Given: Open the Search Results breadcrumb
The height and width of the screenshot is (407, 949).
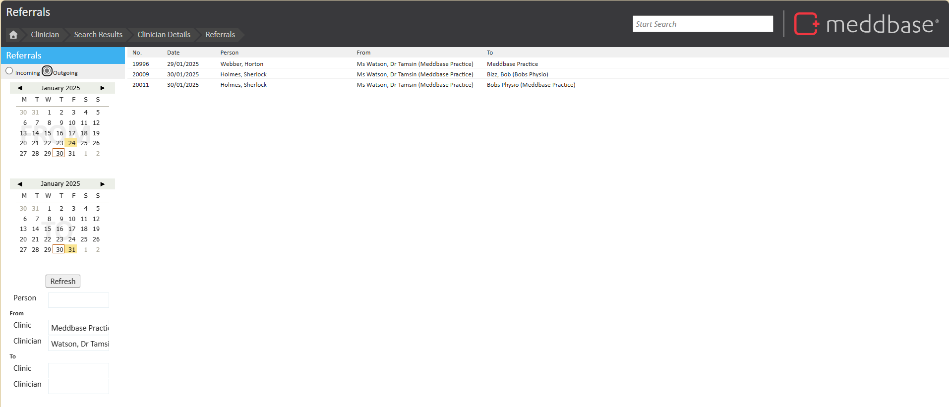Looking at the screenshot, I should [98, 35].
